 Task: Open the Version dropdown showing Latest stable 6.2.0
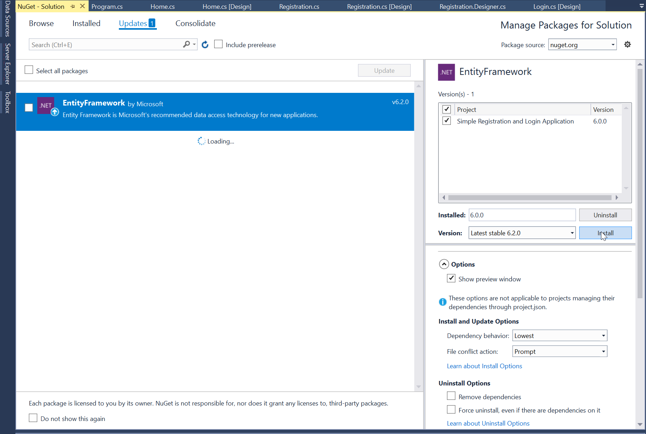coord(522,233)
